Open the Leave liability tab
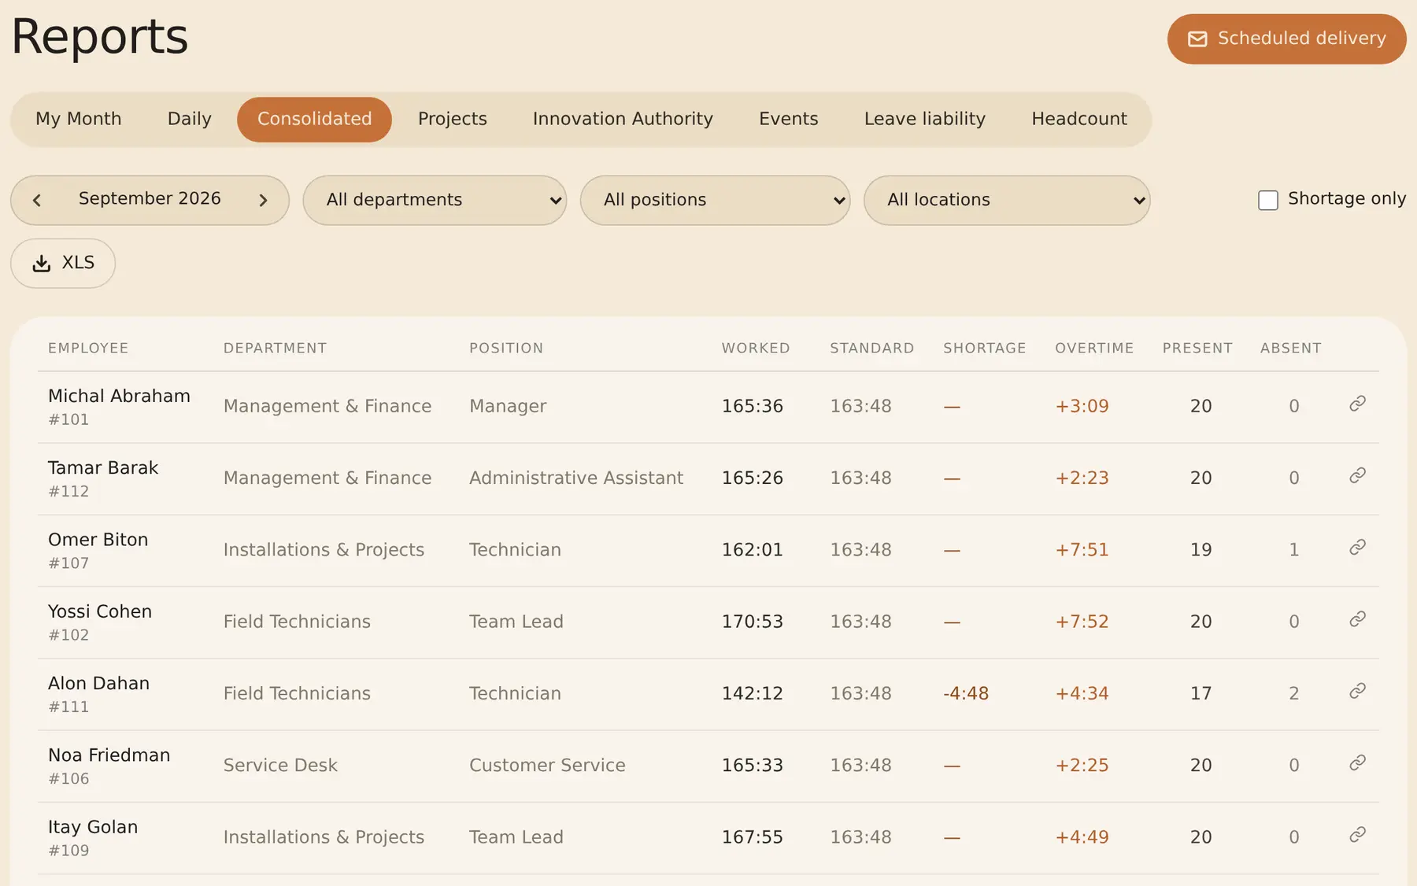The width and height of the screenshot is (1417, 886). pyautogui.click(x=925, y=119)
